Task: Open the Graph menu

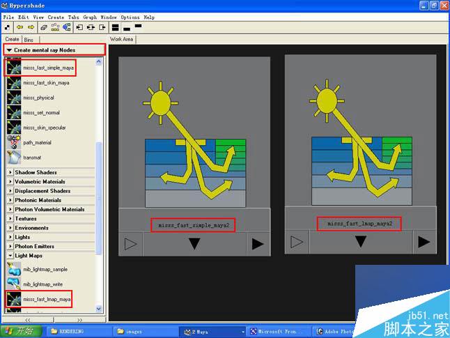Action: 90,17
